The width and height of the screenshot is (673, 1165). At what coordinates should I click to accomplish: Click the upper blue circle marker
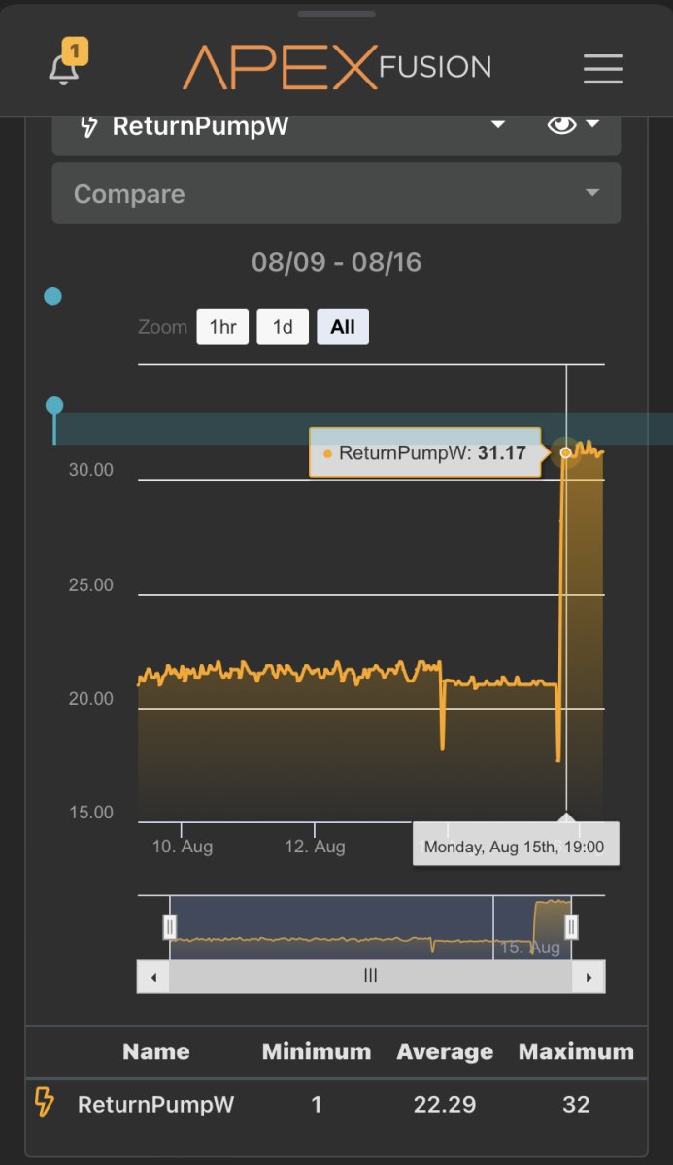[x=53, y=296]
